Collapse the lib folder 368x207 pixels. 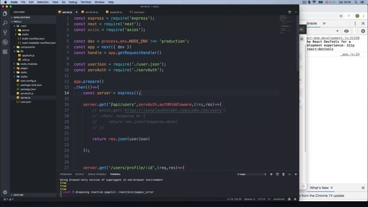coord(22,51)
